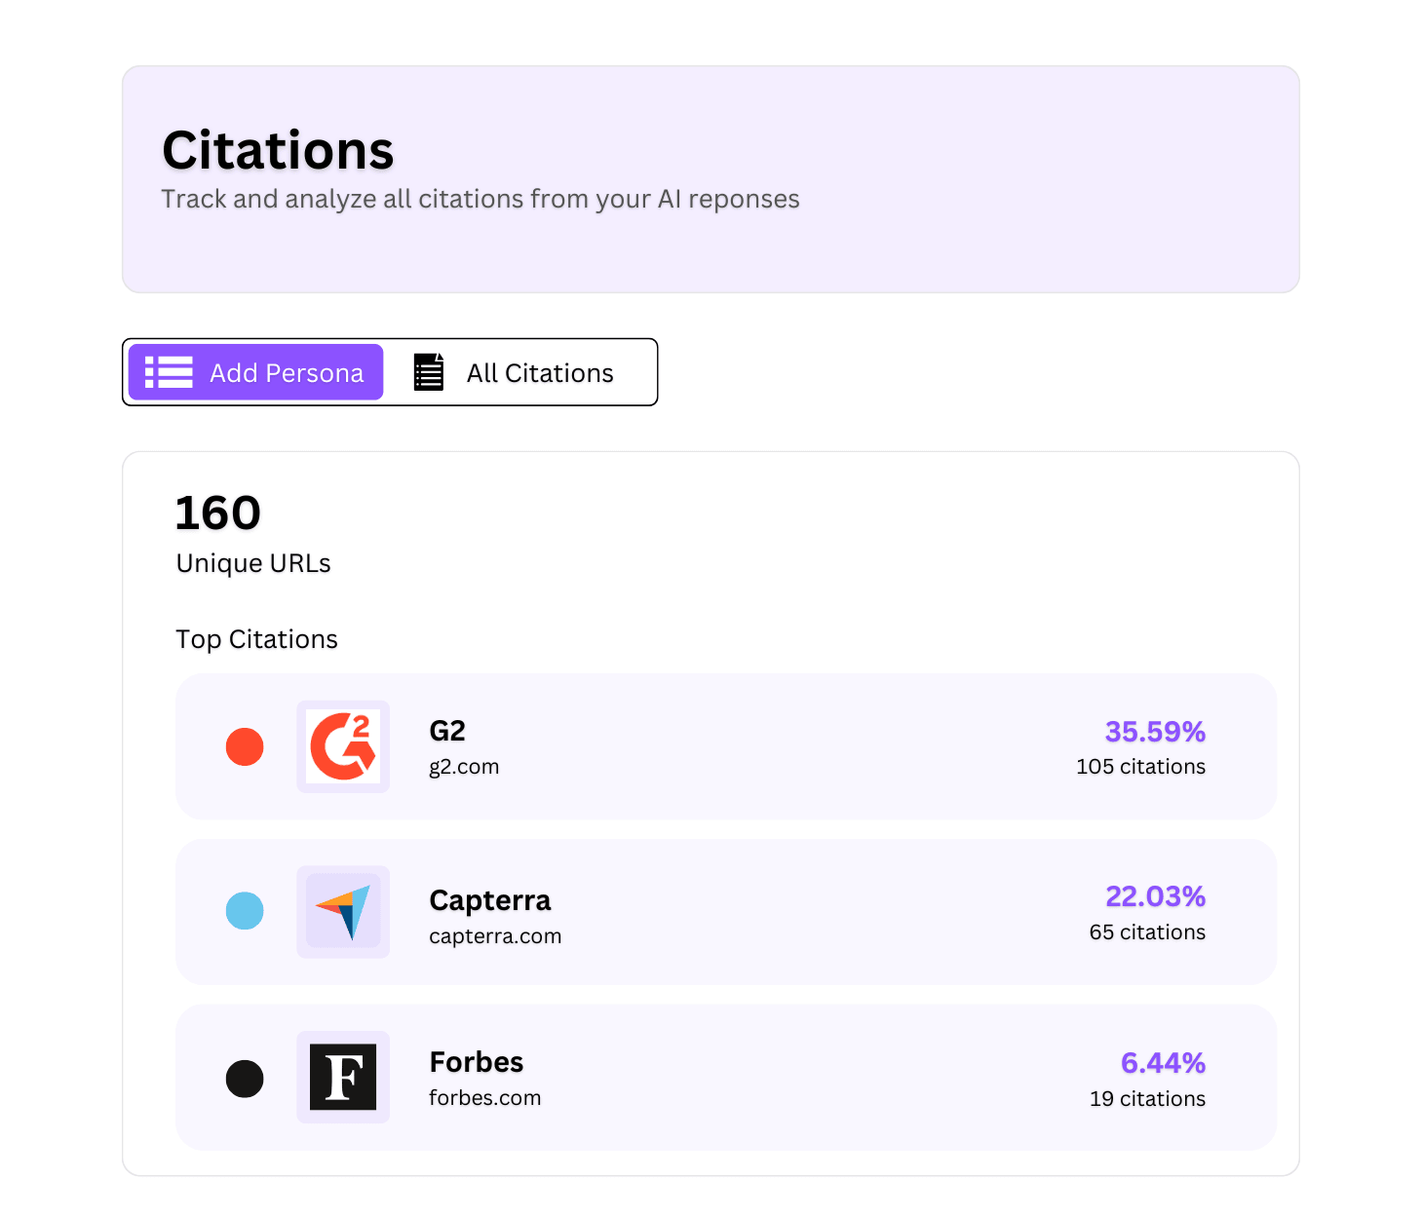Expand the G2 citation row

(x=725, y=746)
